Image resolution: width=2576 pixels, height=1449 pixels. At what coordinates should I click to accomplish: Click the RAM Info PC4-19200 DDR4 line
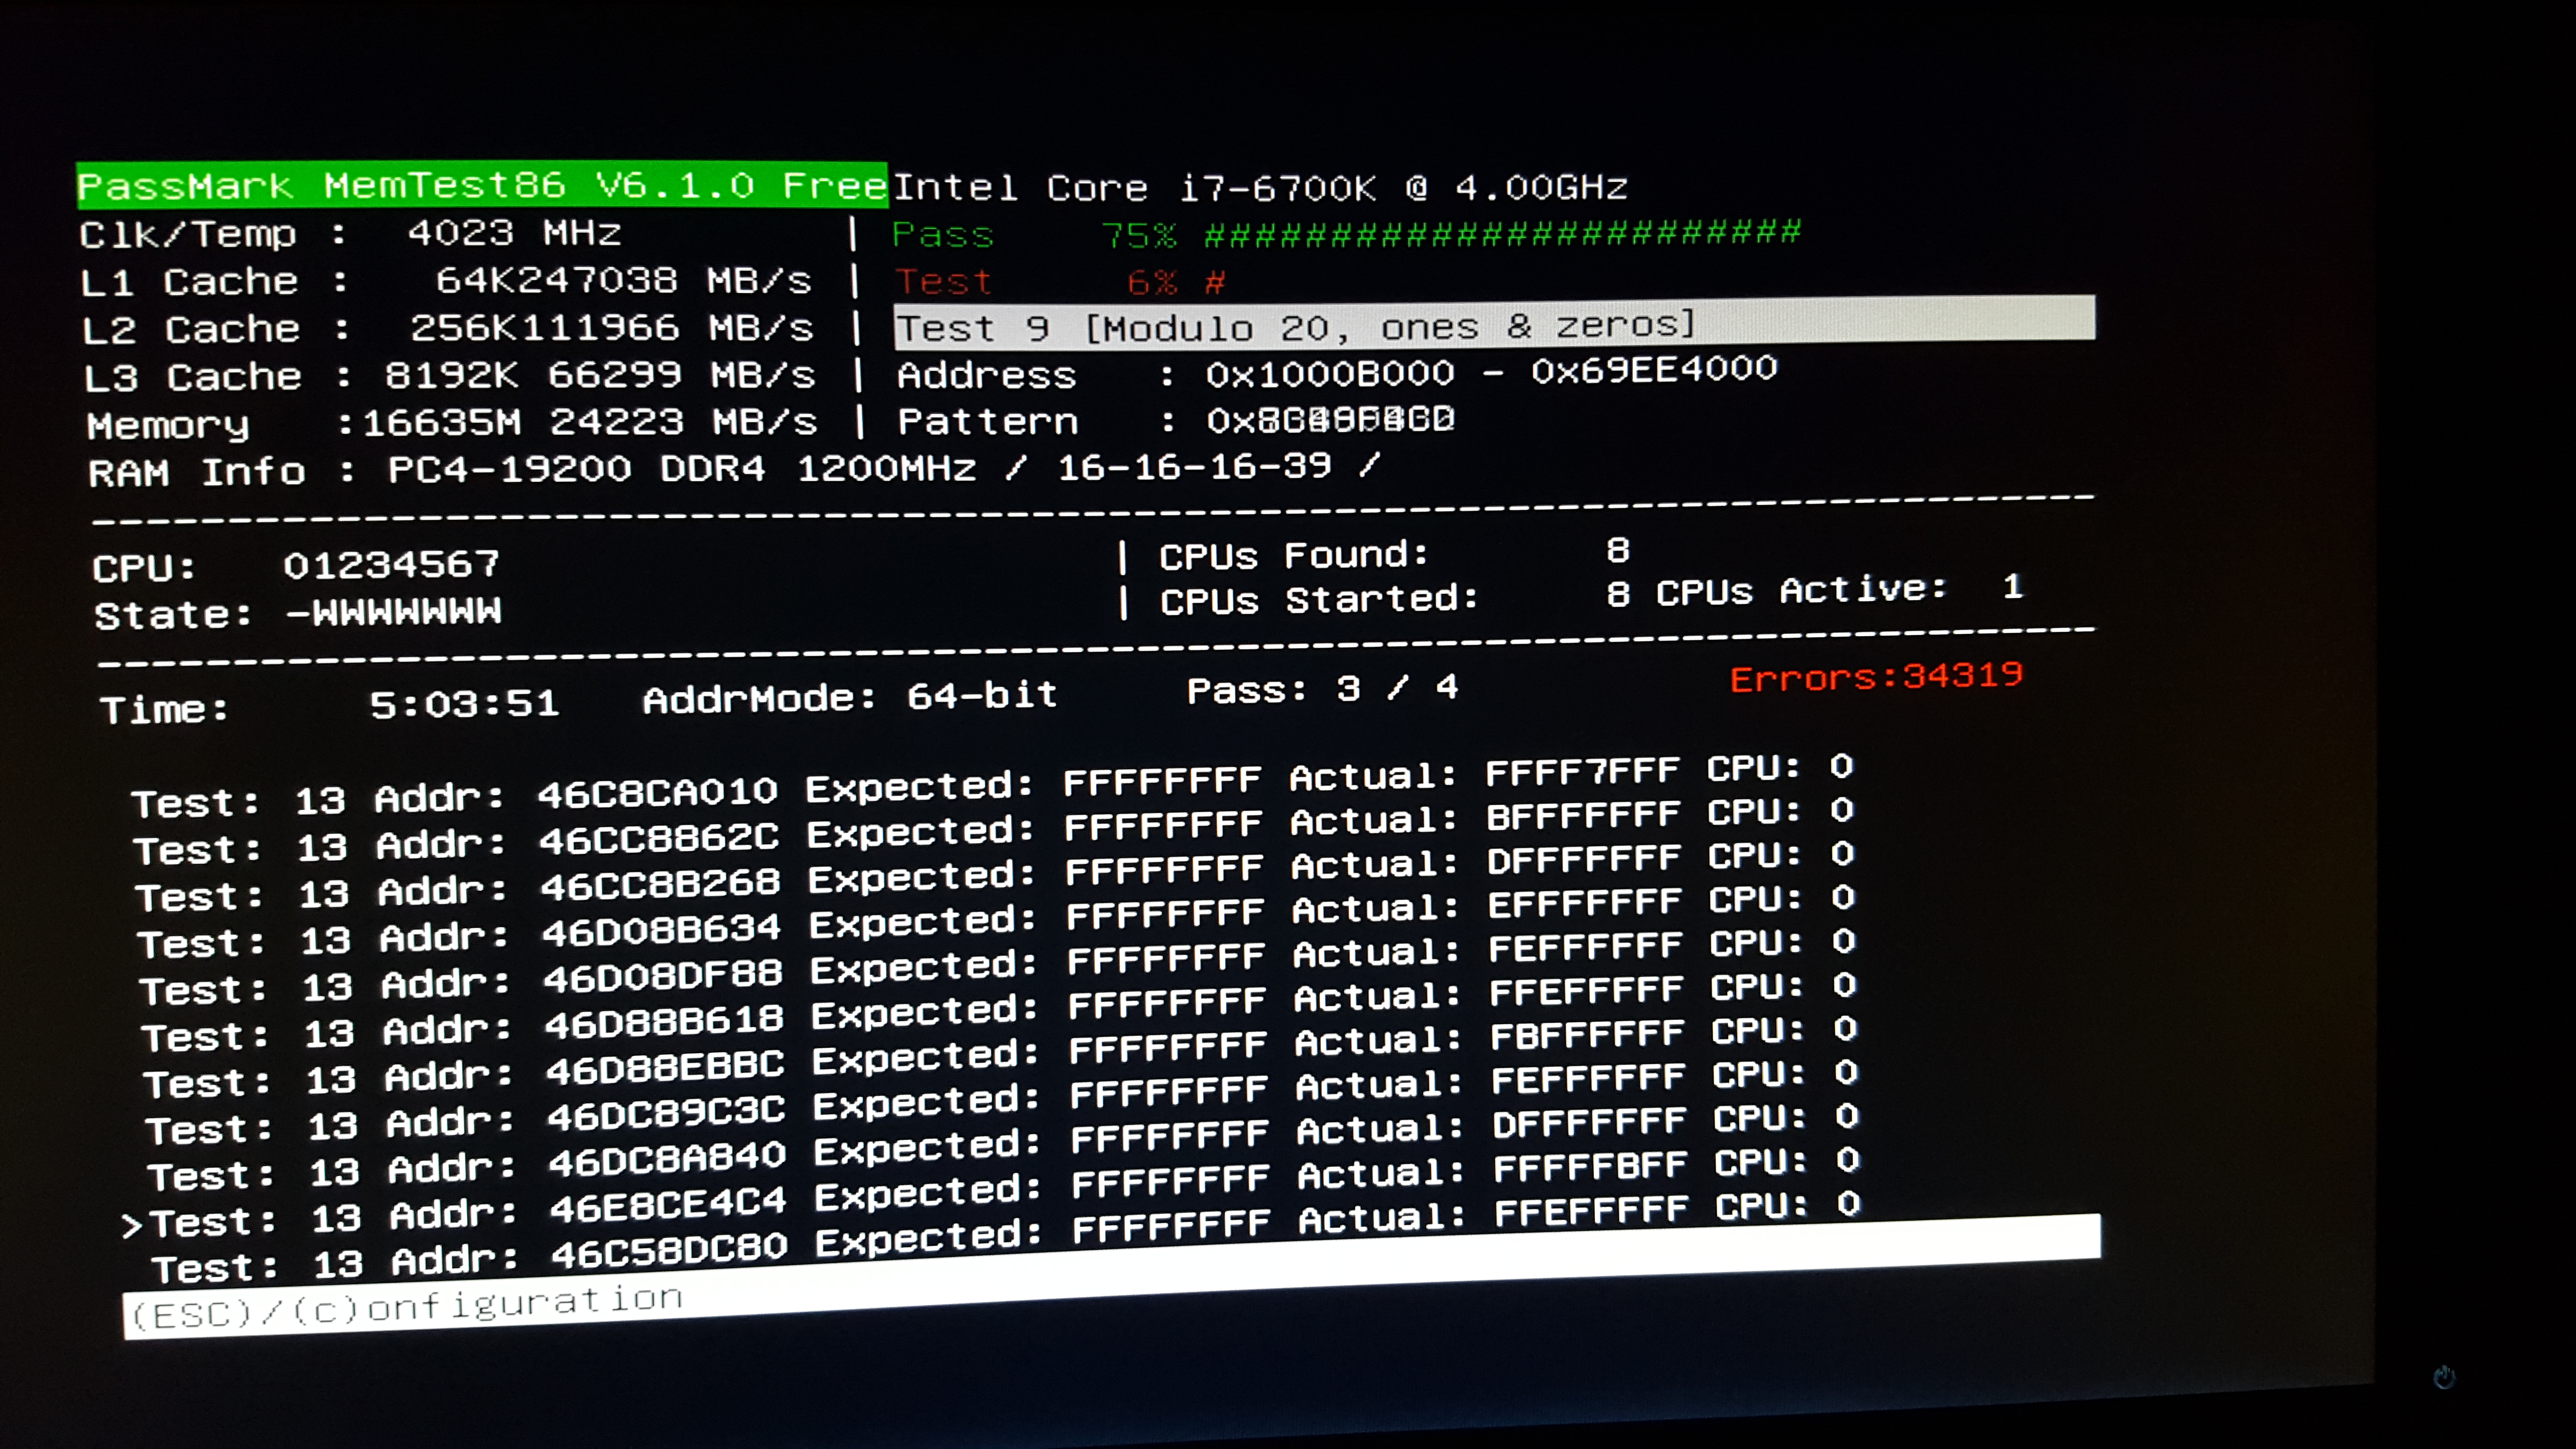click(x=735, y=469)
